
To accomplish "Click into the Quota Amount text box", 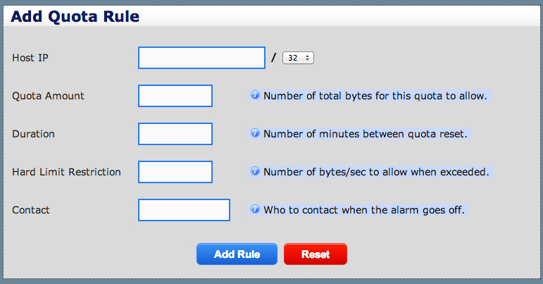I will point(175,96).
